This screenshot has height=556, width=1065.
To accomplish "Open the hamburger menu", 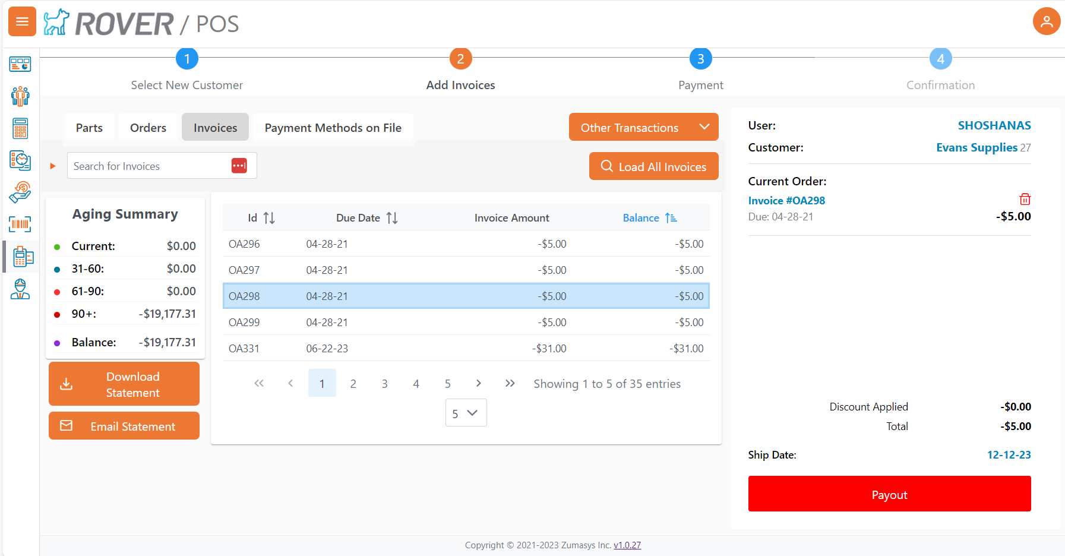I will coord(21,21).
